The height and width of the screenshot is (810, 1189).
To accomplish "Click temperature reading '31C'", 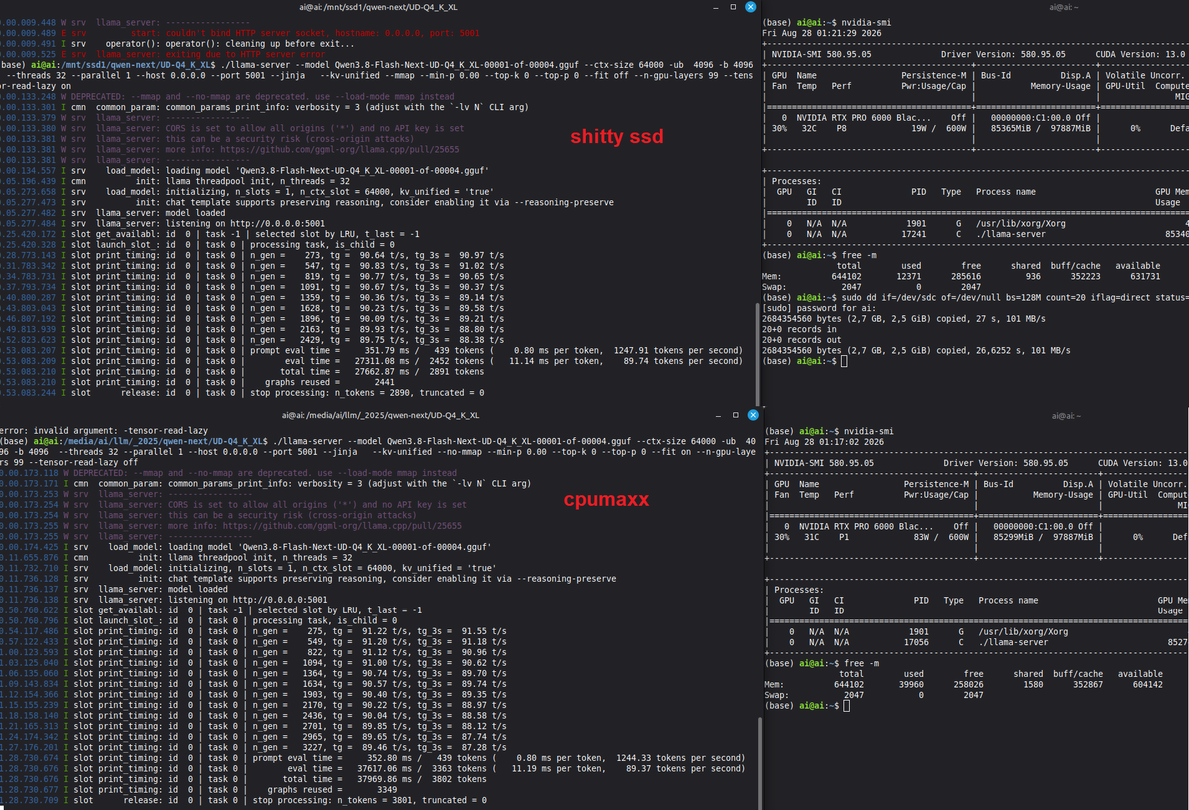I will coord(812,537).
